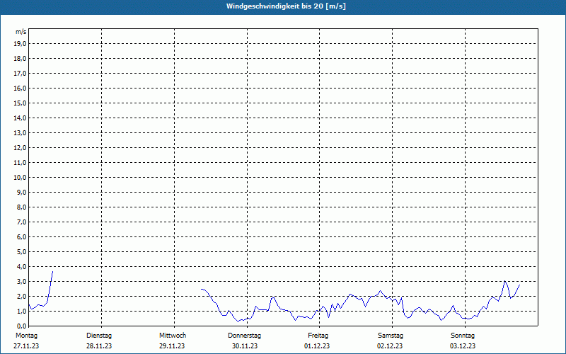Screen dimensions: 566x354
Task: Select the 4,0 axis value
Action: coord(23,267)
